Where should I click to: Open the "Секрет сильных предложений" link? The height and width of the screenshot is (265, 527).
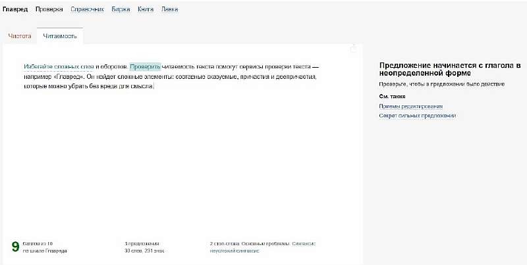(417, 116)
